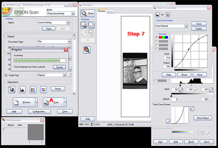Select the histogram icon in Tone Correction
The height and width of the screenshot is (148, 218).
pos(157,15)
